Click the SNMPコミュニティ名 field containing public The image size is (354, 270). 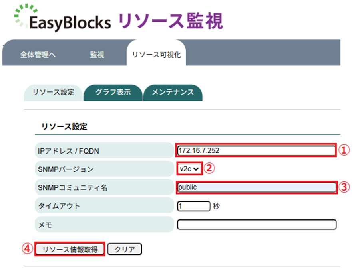(x=256, y=187)
